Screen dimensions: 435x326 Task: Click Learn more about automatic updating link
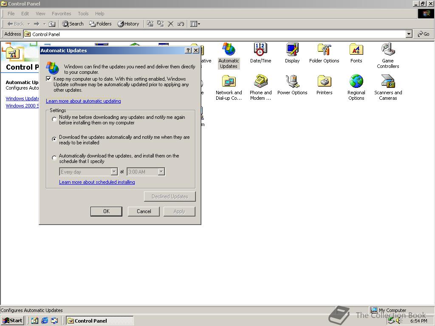(83, 101)
